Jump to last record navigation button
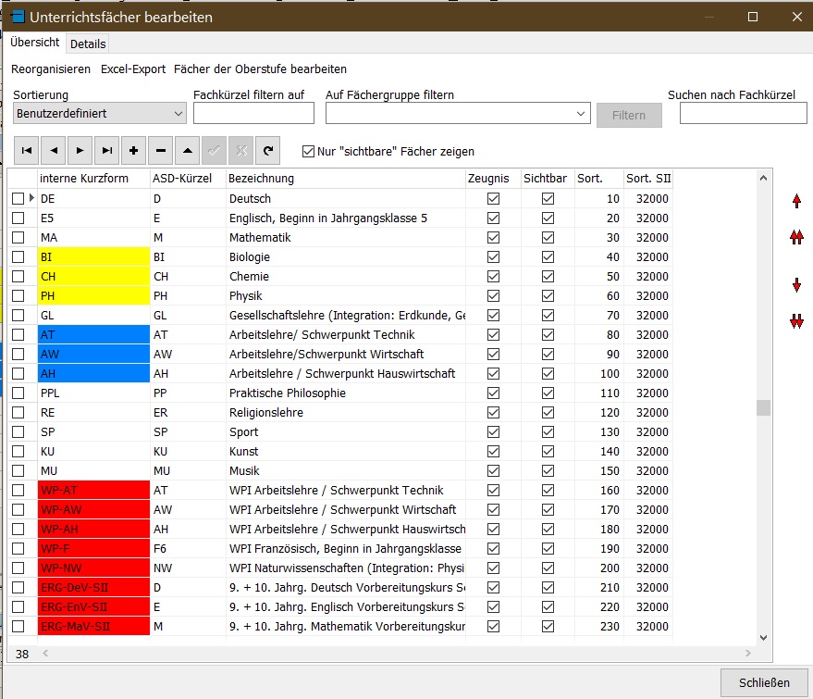813x699 pixels. tap(107, 151)
